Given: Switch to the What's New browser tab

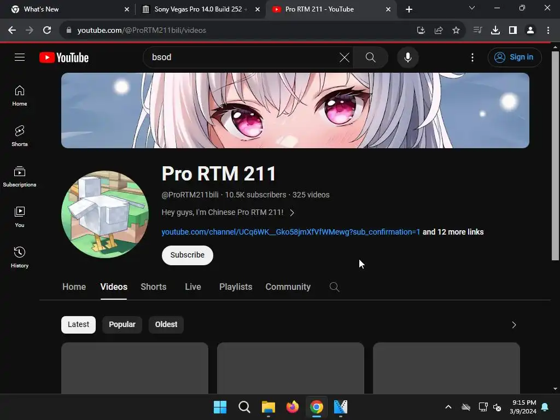Looking at the screenshot, I should tap(67, 9).
